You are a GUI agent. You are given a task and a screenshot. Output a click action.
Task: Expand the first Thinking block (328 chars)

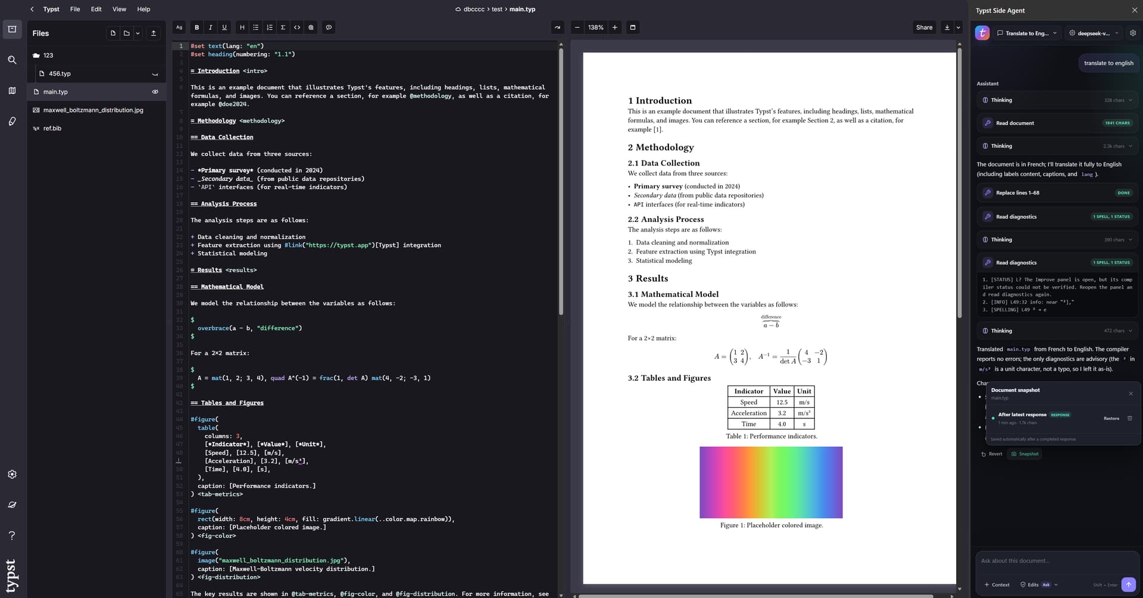1057,100
